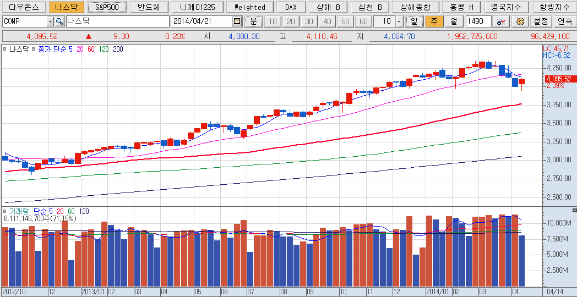Open the calendar date picker icon
The height and width of the screenshot is (297, 577).
pos(237,21)
